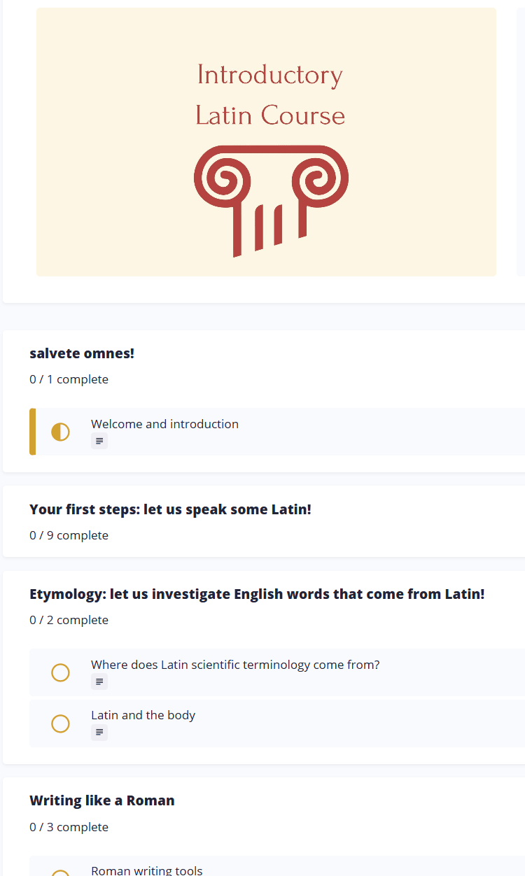Click the red Ionic column logo

tap(271, 201)
